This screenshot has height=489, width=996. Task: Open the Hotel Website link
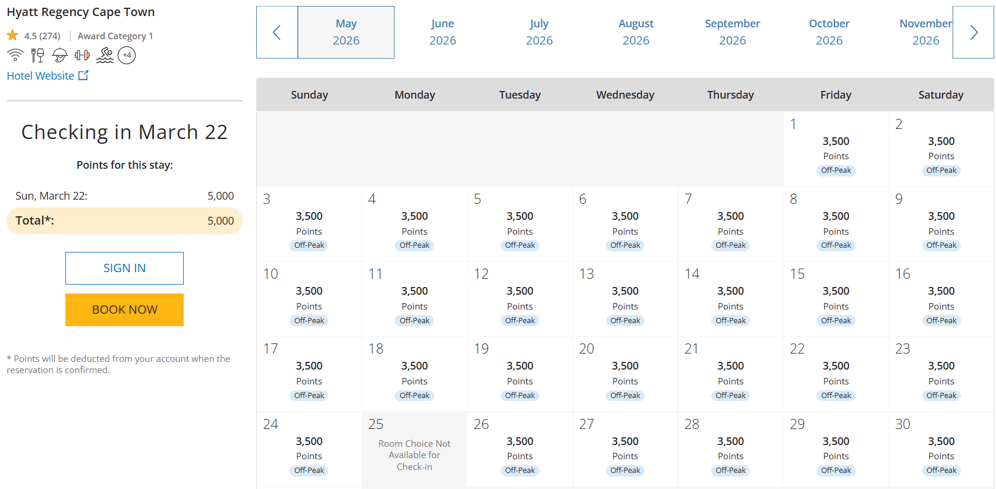(x=40, y=75)
